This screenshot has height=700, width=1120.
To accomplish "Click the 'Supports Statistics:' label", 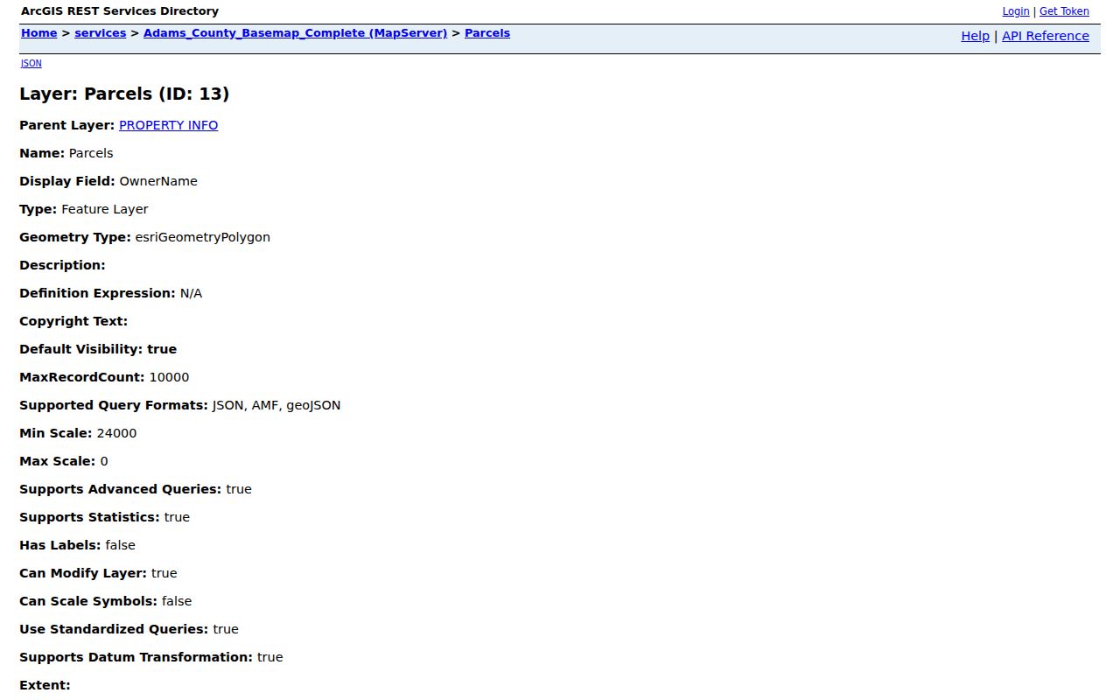I will (x=90, y=517).
